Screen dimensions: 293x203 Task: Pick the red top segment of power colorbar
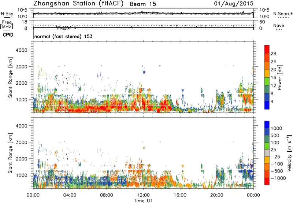267,49
